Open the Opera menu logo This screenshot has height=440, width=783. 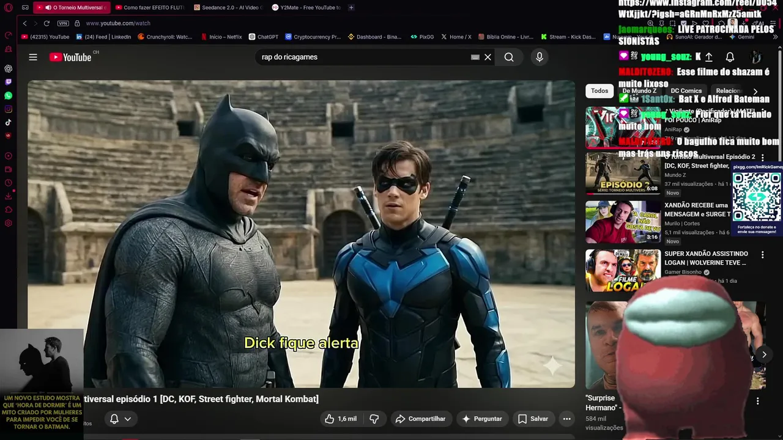click(8, 7)
